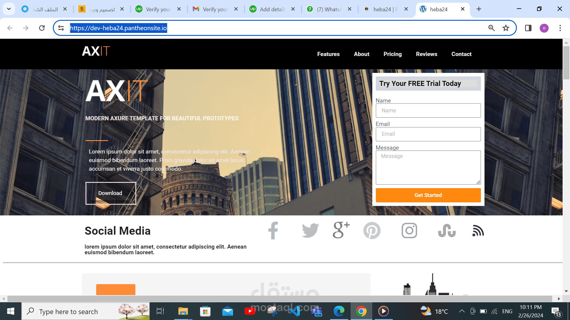Viewport: 570px width, 320px height.
Task: Click the Download button
Action: click(x=110, y=193)
